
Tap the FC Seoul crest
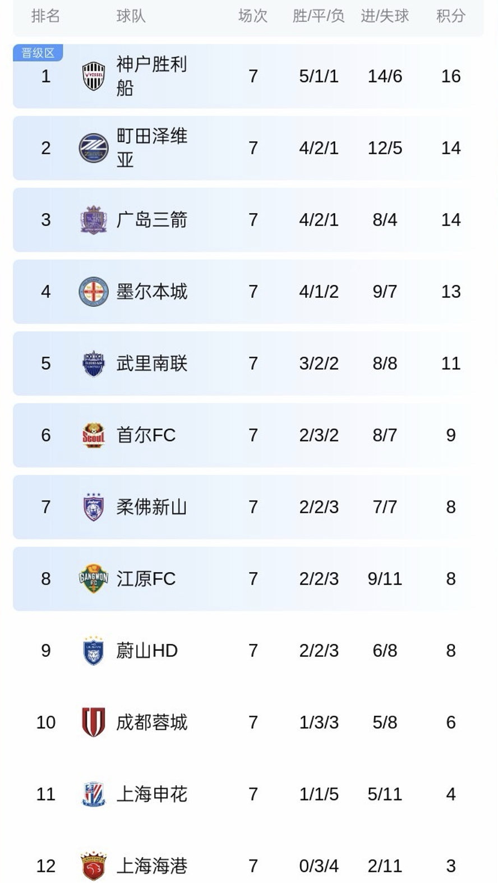94,435
